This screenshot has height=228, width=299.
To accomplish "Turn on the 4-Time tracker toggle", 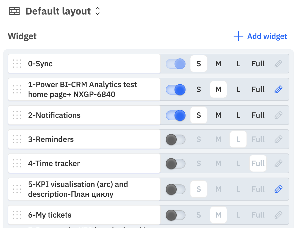I will 176,164.
